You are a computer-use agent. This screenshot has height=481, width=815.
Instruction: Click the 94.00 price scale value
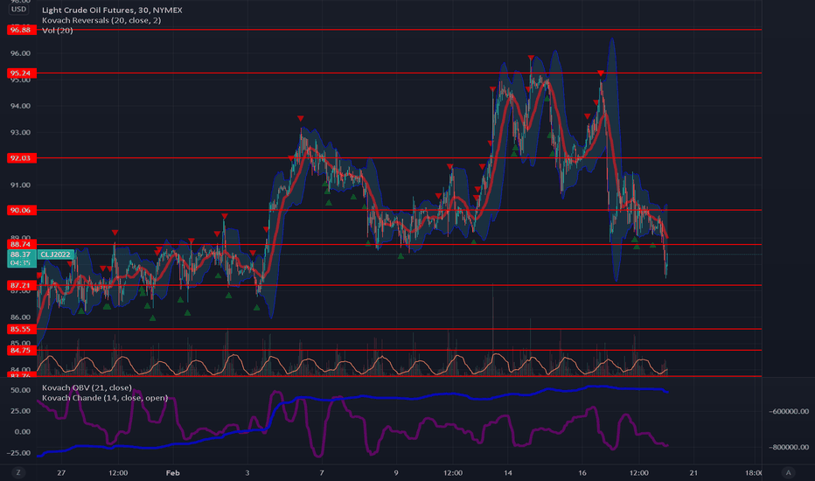tap(20, 106)
